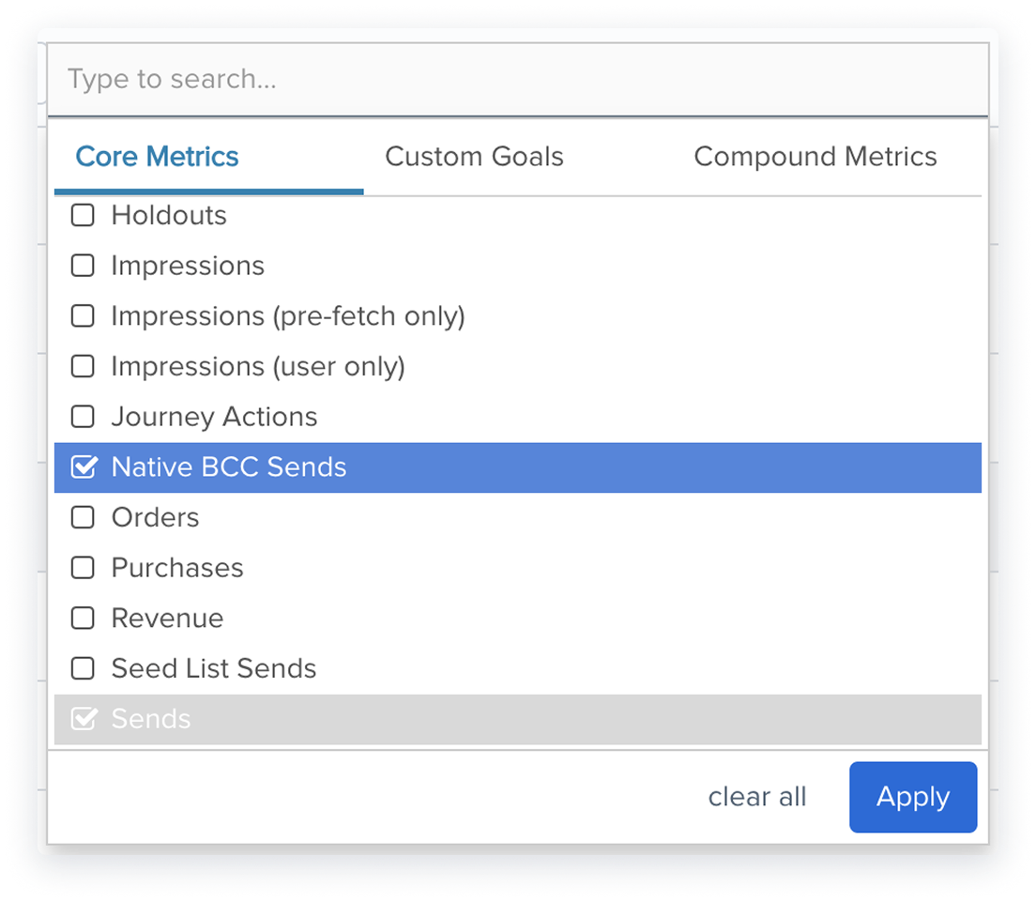This screenshot has height=902, width=1036.
Task: Select the Native BCC Sends row label
Action: [229, 467]
